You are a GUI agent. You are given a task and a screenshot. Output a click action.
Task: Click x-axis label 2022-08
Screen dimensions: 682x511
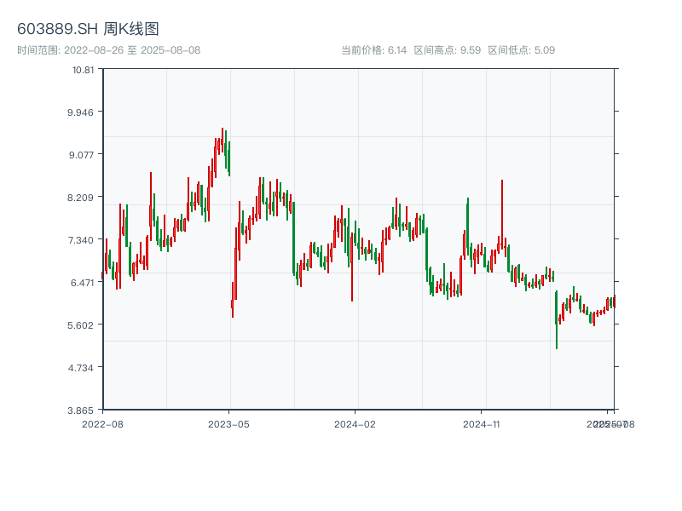[102, 424]
